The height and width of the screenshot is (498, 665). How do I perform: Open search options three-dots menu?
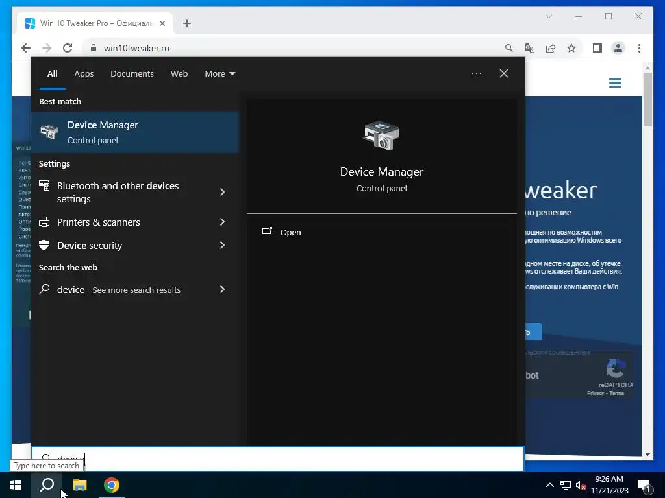pyautogui.click(x=477, y=73)
